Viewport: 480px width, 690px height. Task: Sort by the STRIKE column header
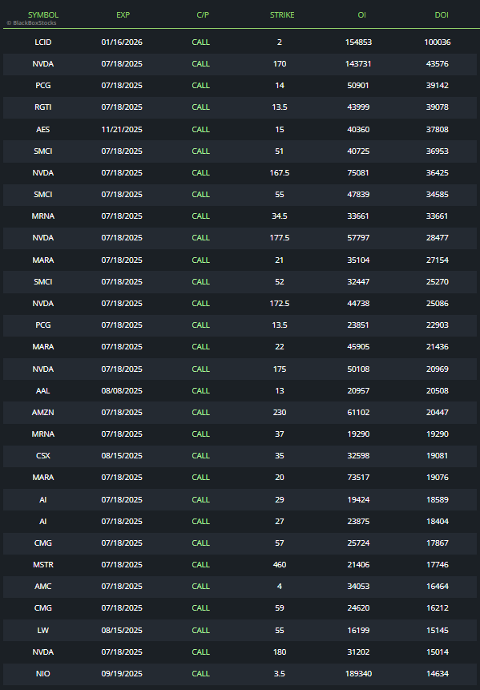click(x=282, y=15)
